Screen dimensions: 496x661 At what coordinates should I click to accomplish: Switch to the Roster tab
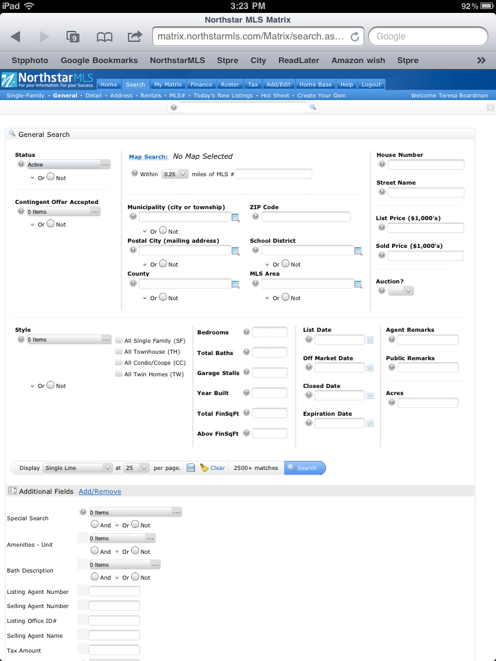(230, 85)
